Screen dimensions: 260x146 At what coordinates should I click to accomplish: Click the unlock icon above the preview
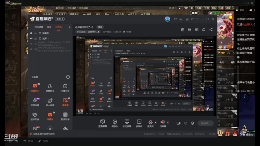[189, 30]
